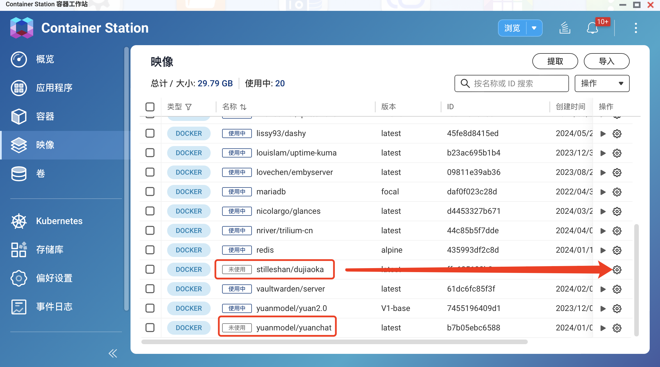Click the sidebar vertical scrollbar
This screenshot has width=660, height=367.
[x=126, y=179]
